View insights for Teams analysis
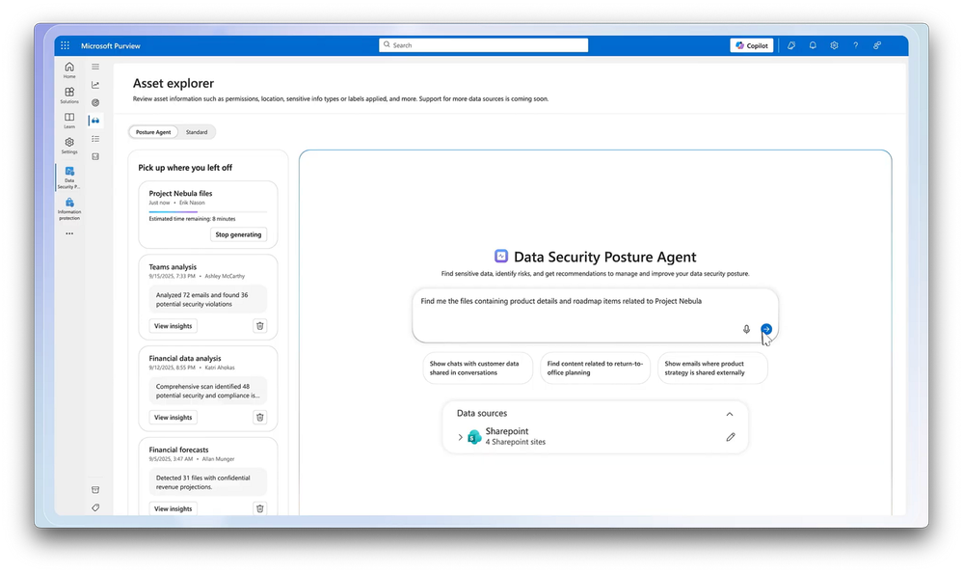 174,326
